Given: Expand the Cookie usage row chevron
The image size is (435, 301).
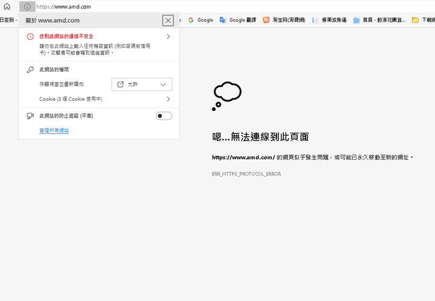Looking at the screenshot, I should (x=168, y=99).
